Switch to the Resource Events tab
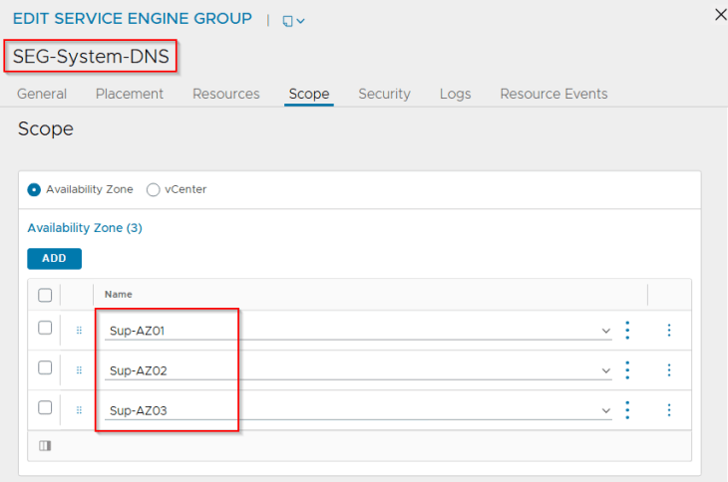 [553, 94]
